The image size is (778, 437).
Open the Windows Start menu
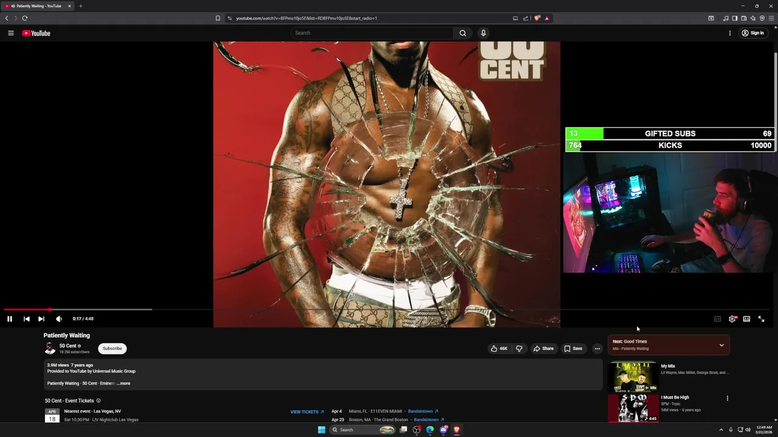coord(322,430)
